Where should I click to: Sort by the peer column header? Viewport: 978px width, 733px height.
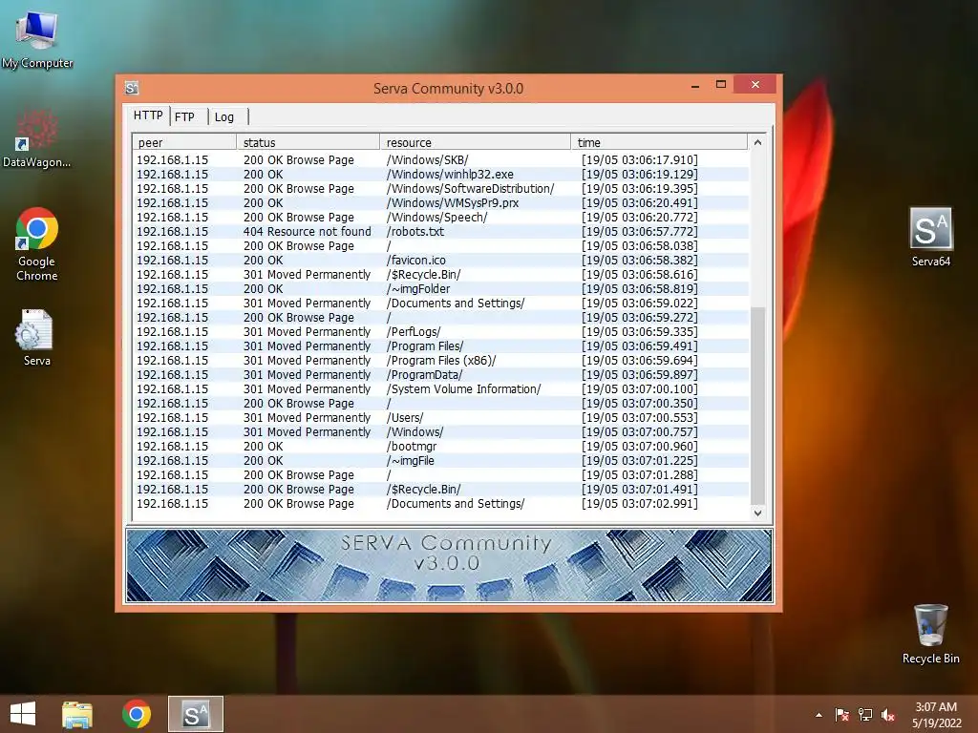pyautogui.click(x=184, y=142)
